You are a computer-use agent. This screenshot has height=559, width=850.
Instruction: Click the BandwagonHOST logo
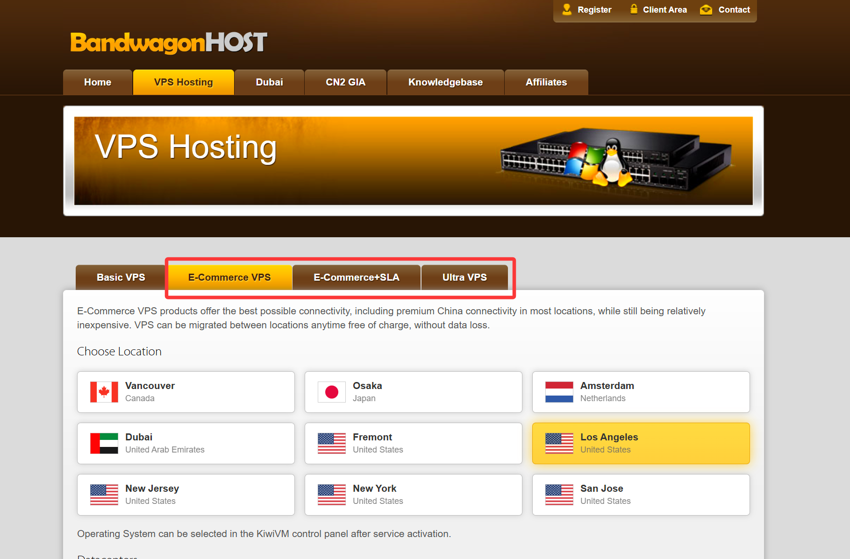coord(169,42)
